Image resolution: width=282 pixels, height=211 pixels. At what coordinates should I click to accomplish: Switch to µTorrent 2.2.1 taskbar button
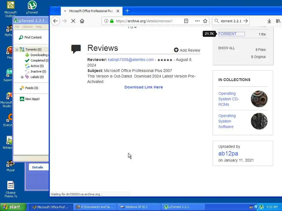[183, 207]
